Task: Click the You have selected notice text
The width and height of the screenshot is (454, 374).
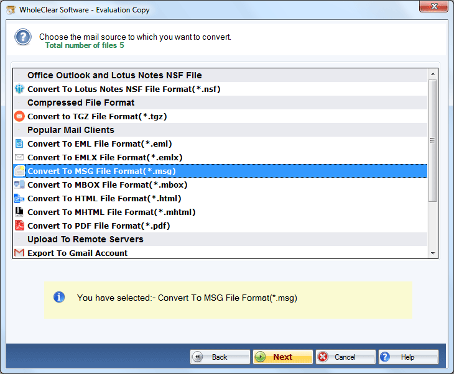Action: click(187, 298)
